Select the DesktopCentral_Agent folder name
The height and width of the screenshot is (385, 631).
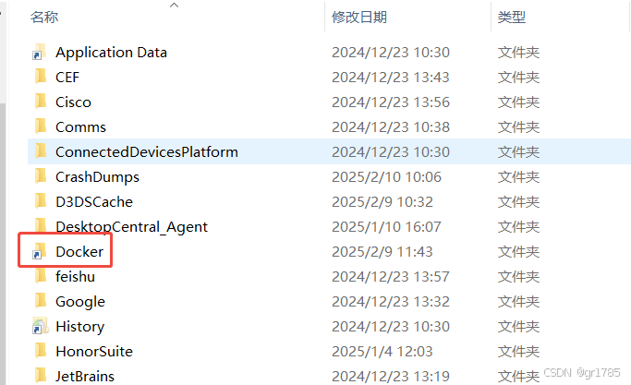pos(131,227)
